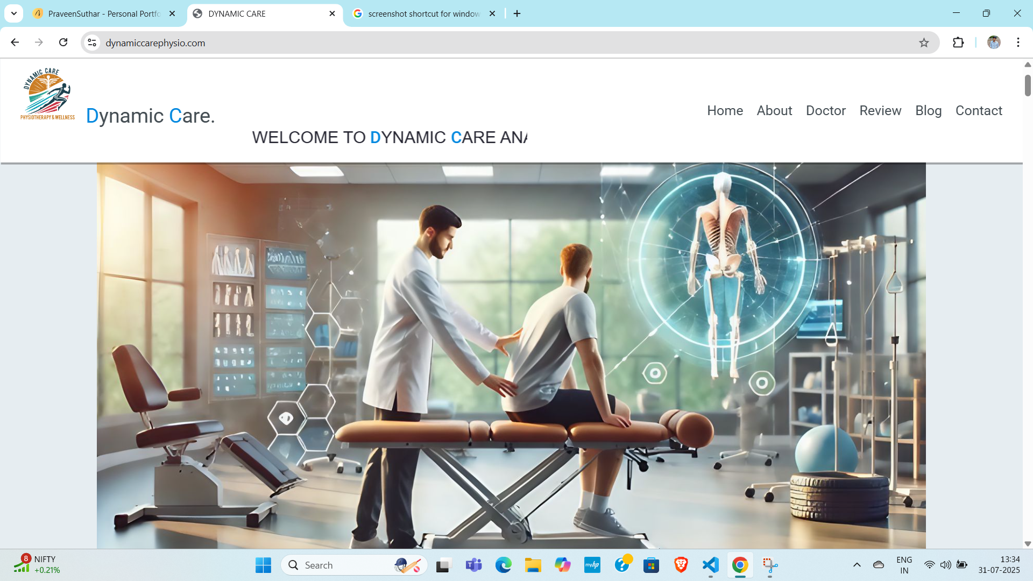Viewport: 1033px width, 581px height.
Task: Open the volume speaker tray icon
Action: (x=945, y=565)
